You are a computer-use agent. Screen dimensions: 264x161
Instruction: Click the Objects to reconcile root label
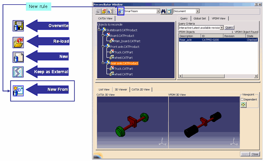pyautogui.click(x=110, y=24)
